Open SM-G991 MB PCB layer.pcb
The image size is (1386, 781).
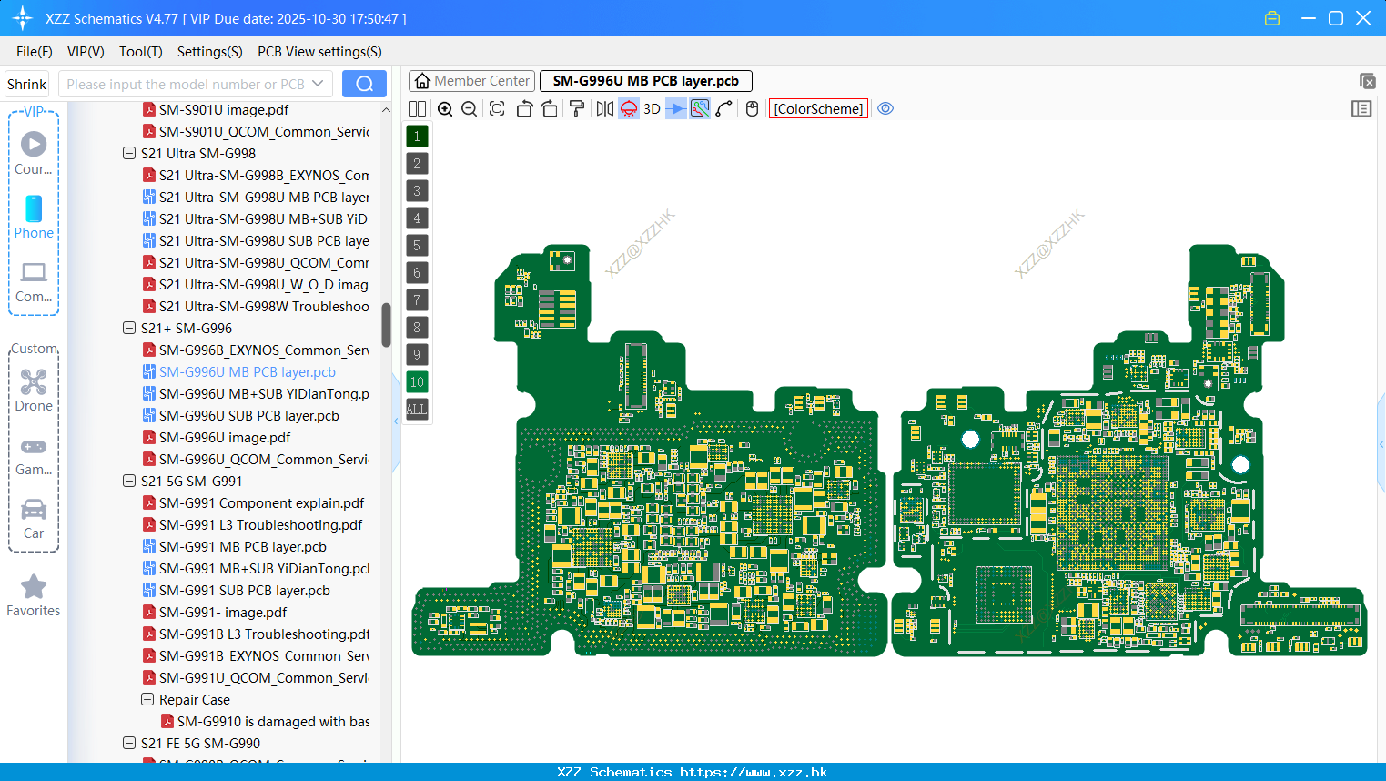click(x=243, y=546)
